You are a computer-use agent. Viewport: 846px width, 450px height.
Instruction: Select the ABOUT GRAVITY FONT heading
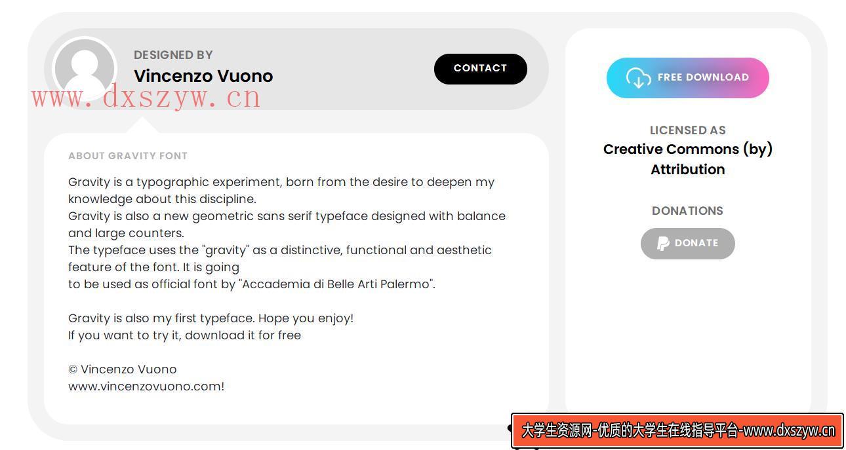[128, 156]
